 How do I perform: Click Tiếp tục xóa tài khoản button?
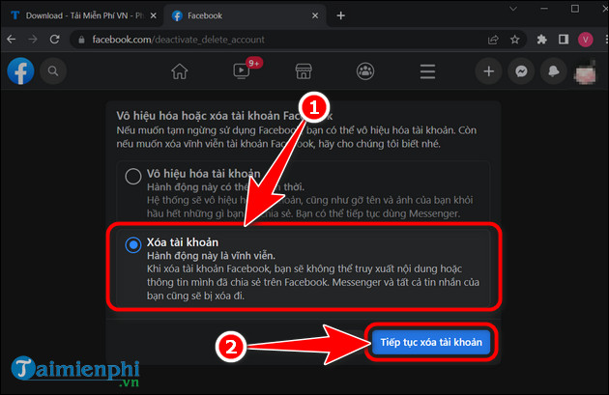[x=431, y=342]
